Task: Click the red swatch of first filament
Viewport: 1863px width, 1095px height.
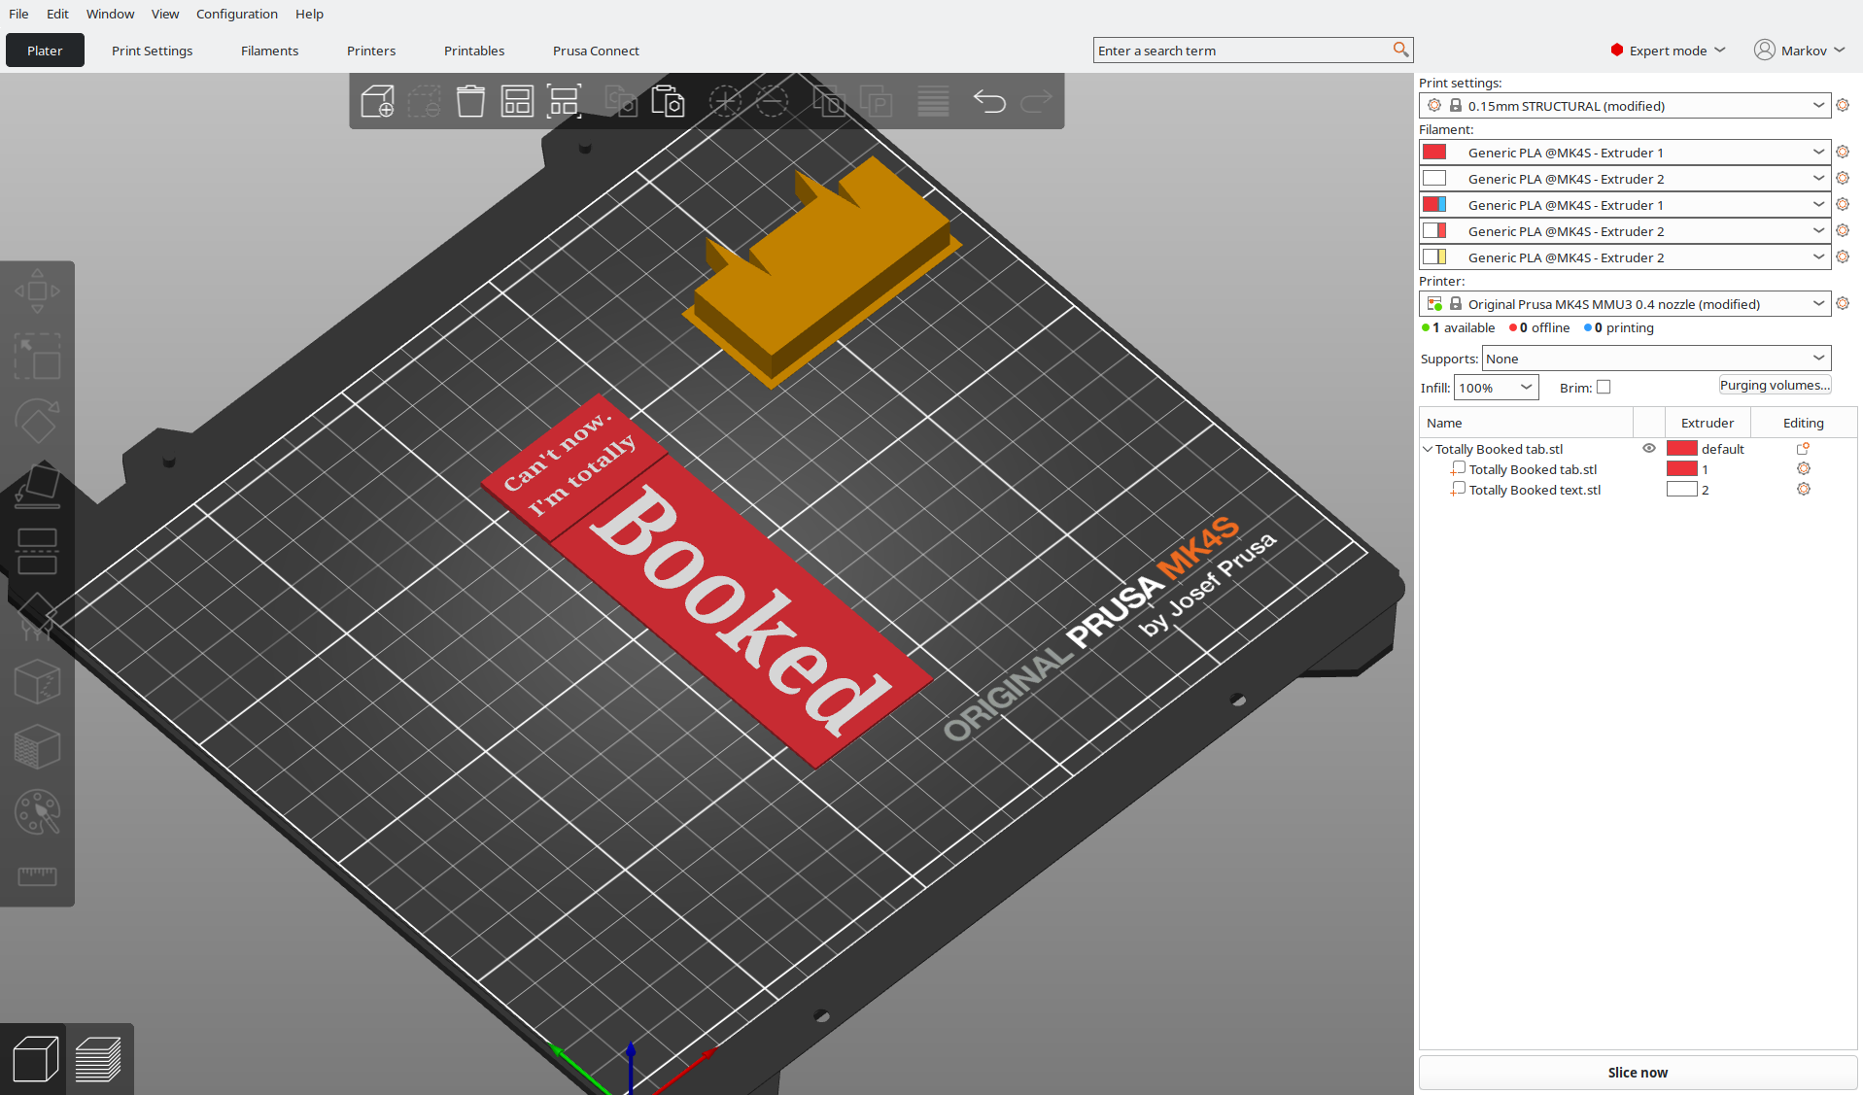Action: [x=1434, y=152]
